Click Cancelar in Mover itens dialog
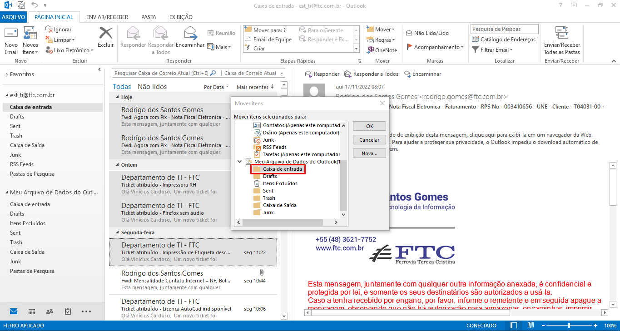Image resolution: width=620 pixels, height=331 pixels. tap(369, 140)
